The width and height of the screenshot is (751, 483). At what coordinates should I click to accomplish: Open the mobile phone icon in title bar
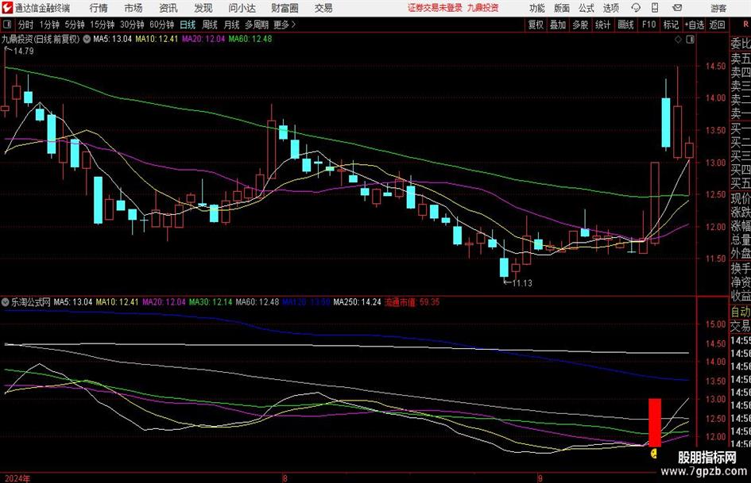click(655, 8)
